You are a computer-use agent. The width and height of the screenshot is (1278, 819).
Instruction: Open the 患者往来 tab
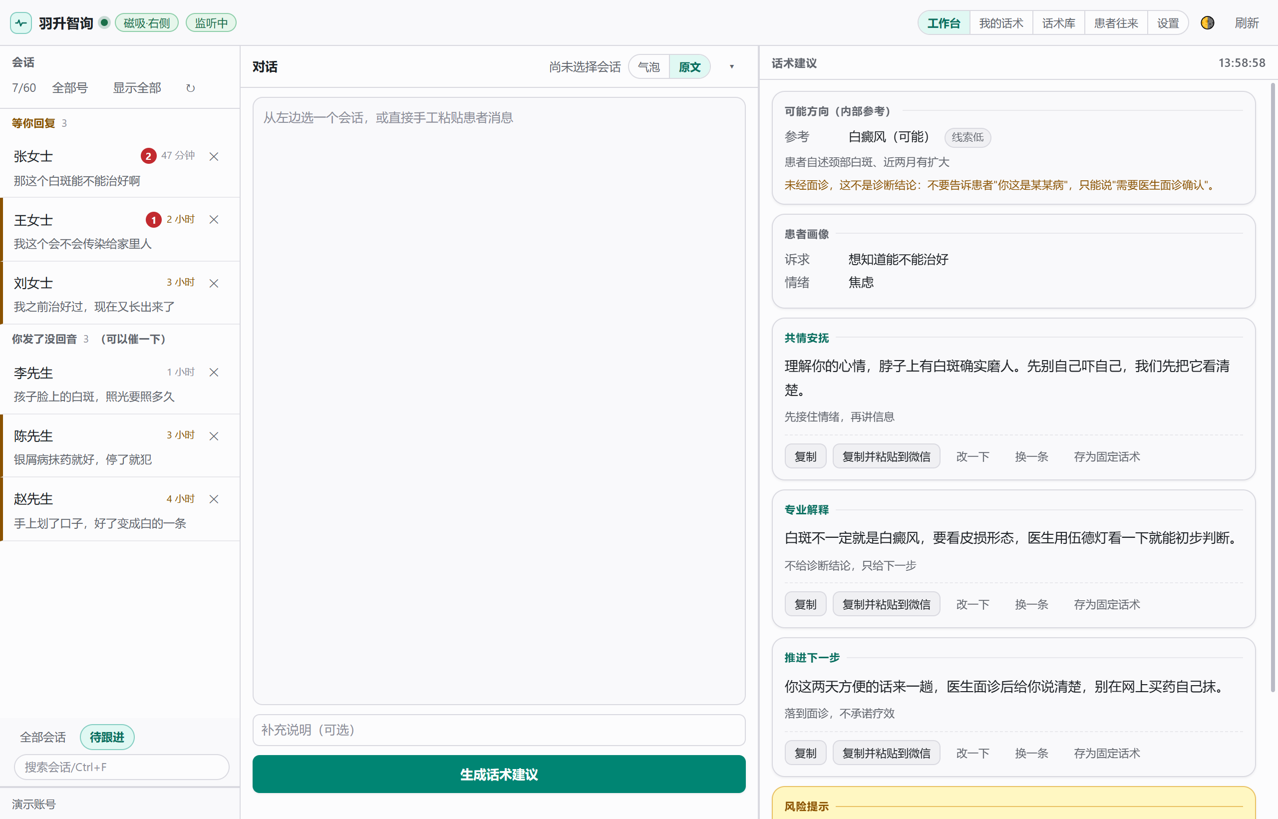pyautogui.click(x=1116, y=23)
